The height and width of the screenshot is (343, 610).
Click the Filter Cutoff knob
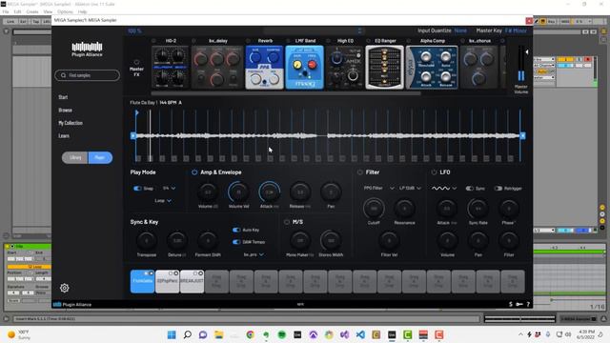[374, 209]
